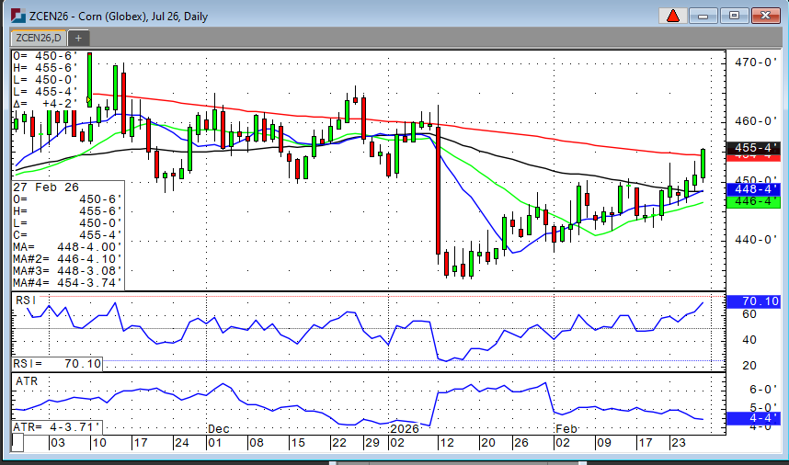This screenshot has height=465, width=789.
Task: Click date 03 on the time axis
Action: tap(57, 443)
